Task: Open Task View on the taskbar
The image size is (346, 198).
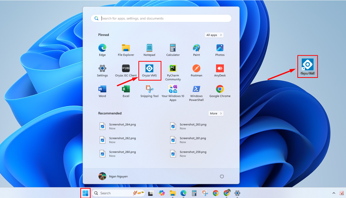Action: [x=151, y=193]
